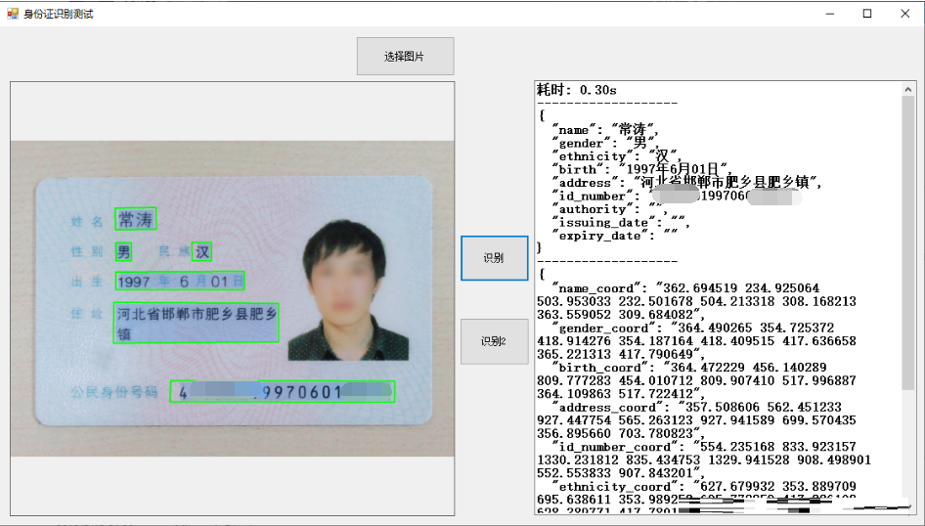Image resolution: width=925 pixels, height=526 pixels.
Task: Click the green box around the 性别 value
Action: (x=123, y=252)
